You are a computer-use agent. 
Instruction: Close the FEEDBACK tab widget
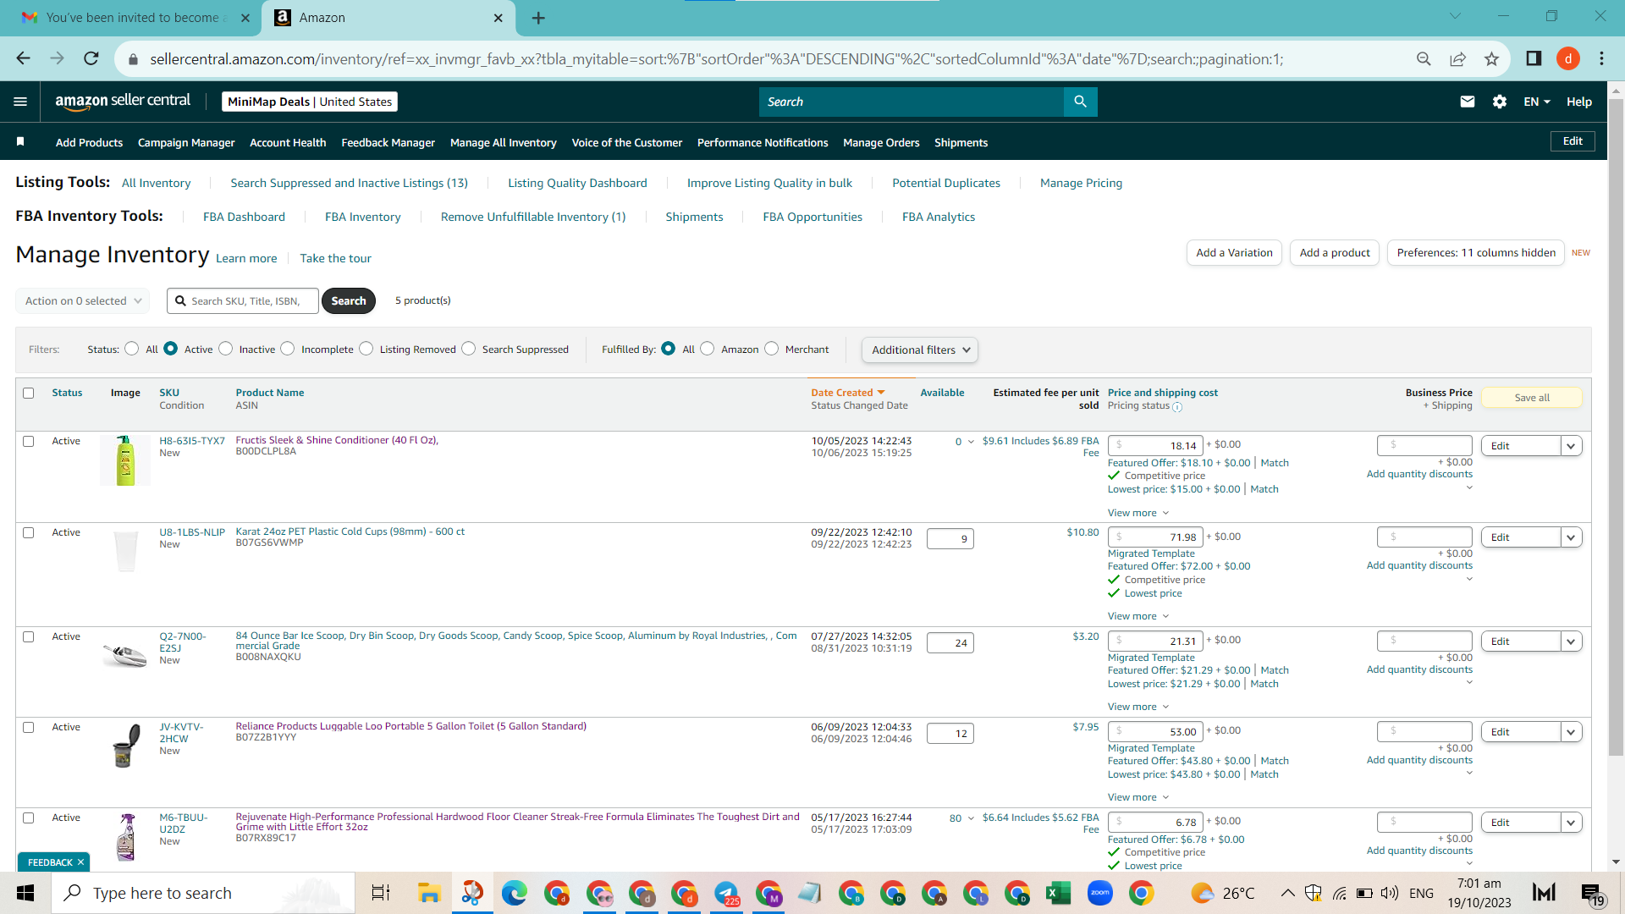(x=80, y=862)
